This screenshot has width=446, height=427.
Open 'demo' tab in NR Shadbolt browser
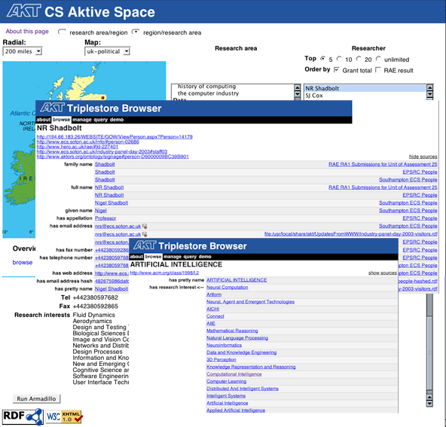pyautogui.click(x=117, y=120)
